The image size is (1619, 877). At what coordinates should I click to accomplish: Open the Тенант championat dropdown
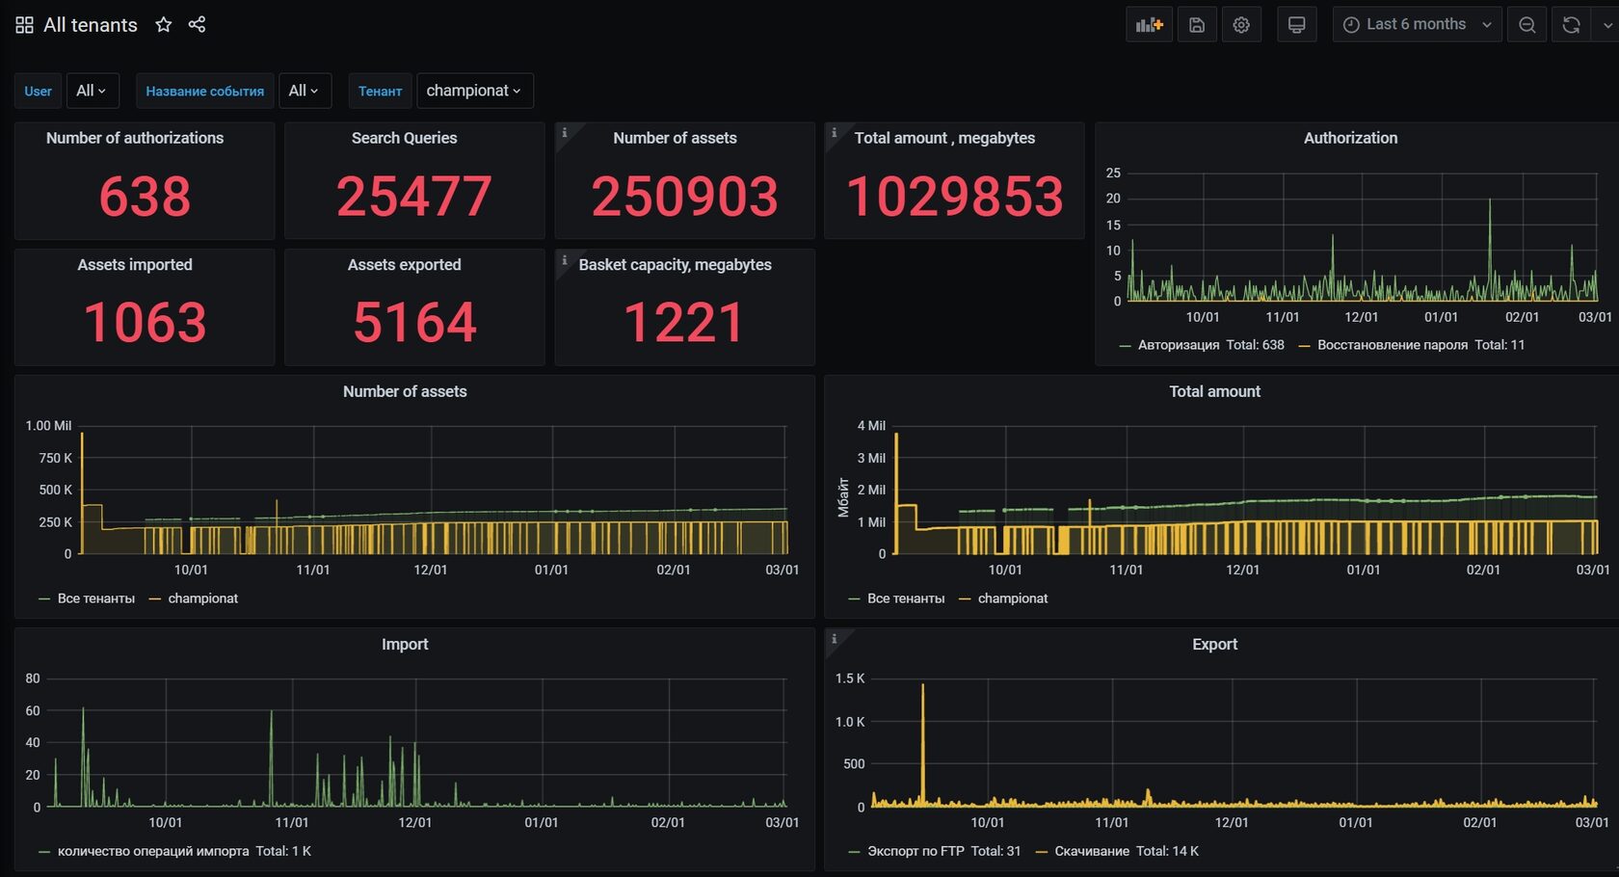(473, 91)
